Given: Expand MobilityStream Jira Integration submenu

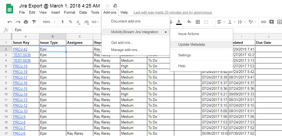Looking at the screenshot, I should (x=135, y=32).
